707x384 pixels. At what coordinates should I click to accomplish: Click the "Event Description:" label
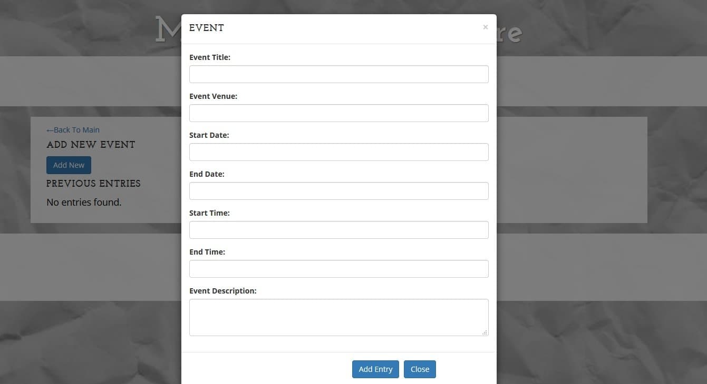pos(222,291)
